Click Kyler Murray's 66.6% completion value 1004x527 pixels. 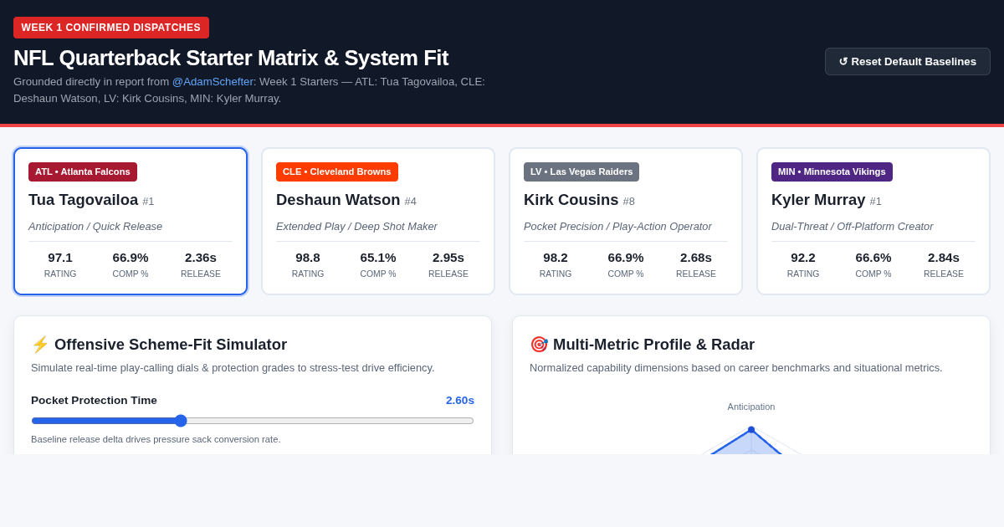[x=873, y=257]
